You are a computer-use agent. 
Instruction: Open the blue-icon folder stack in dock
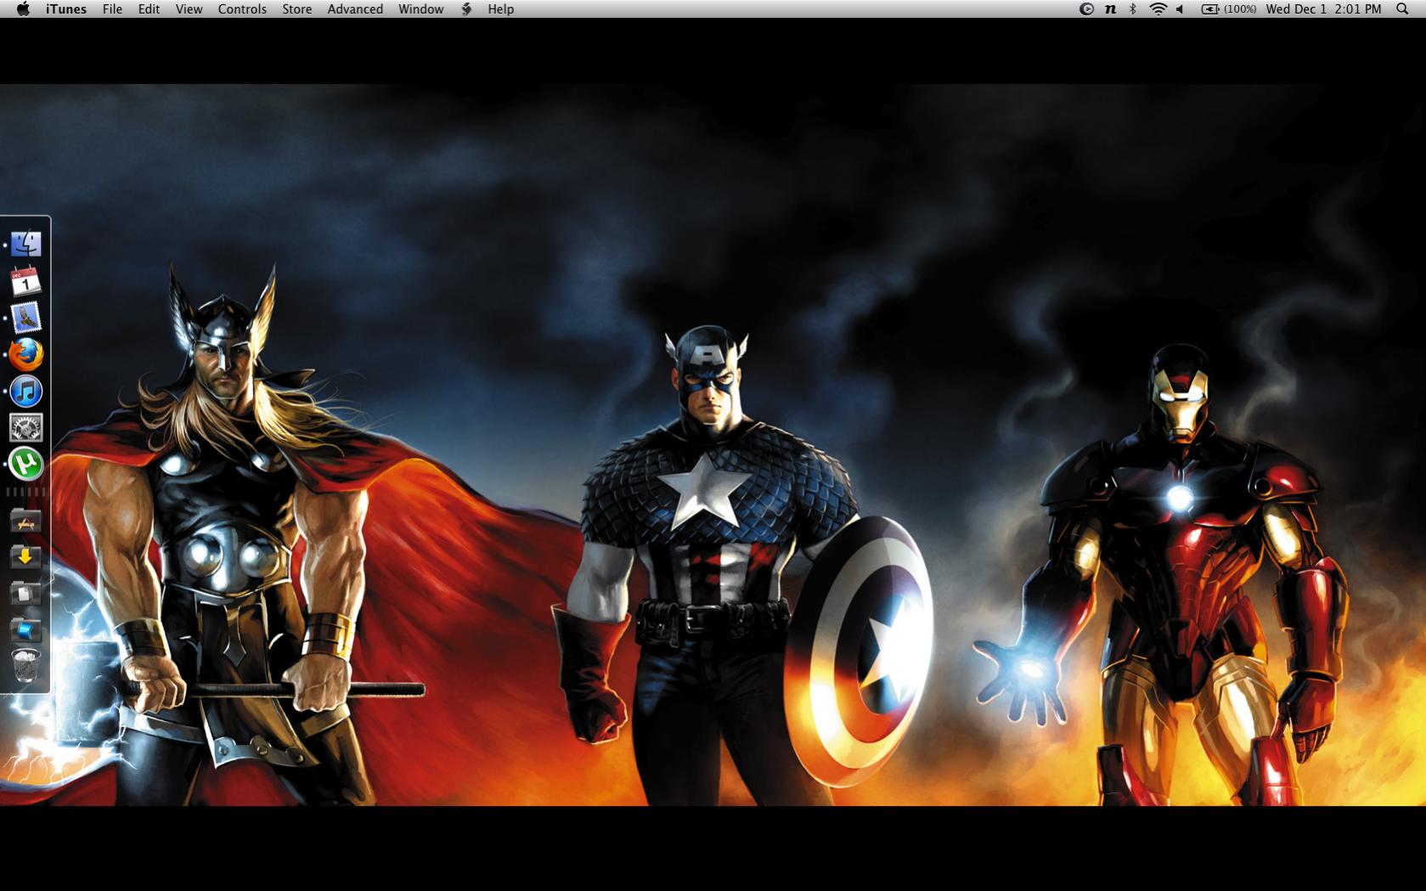(x=25, y=630)
